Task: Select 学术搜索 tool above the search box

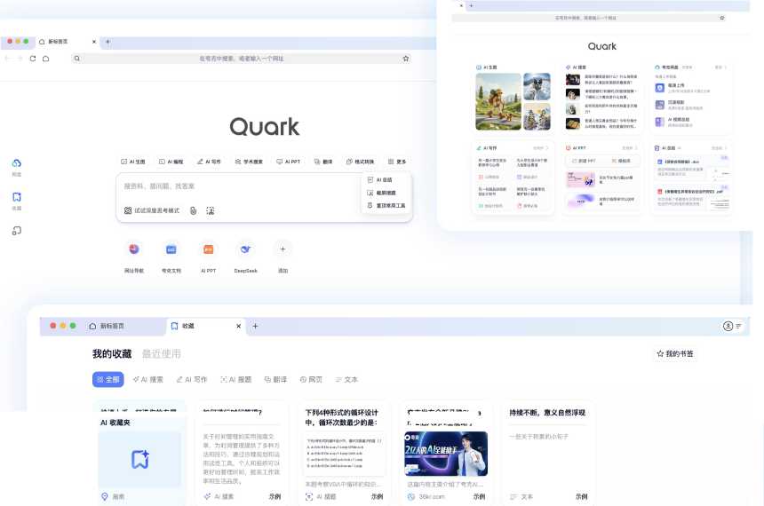Action: [249, 162]
